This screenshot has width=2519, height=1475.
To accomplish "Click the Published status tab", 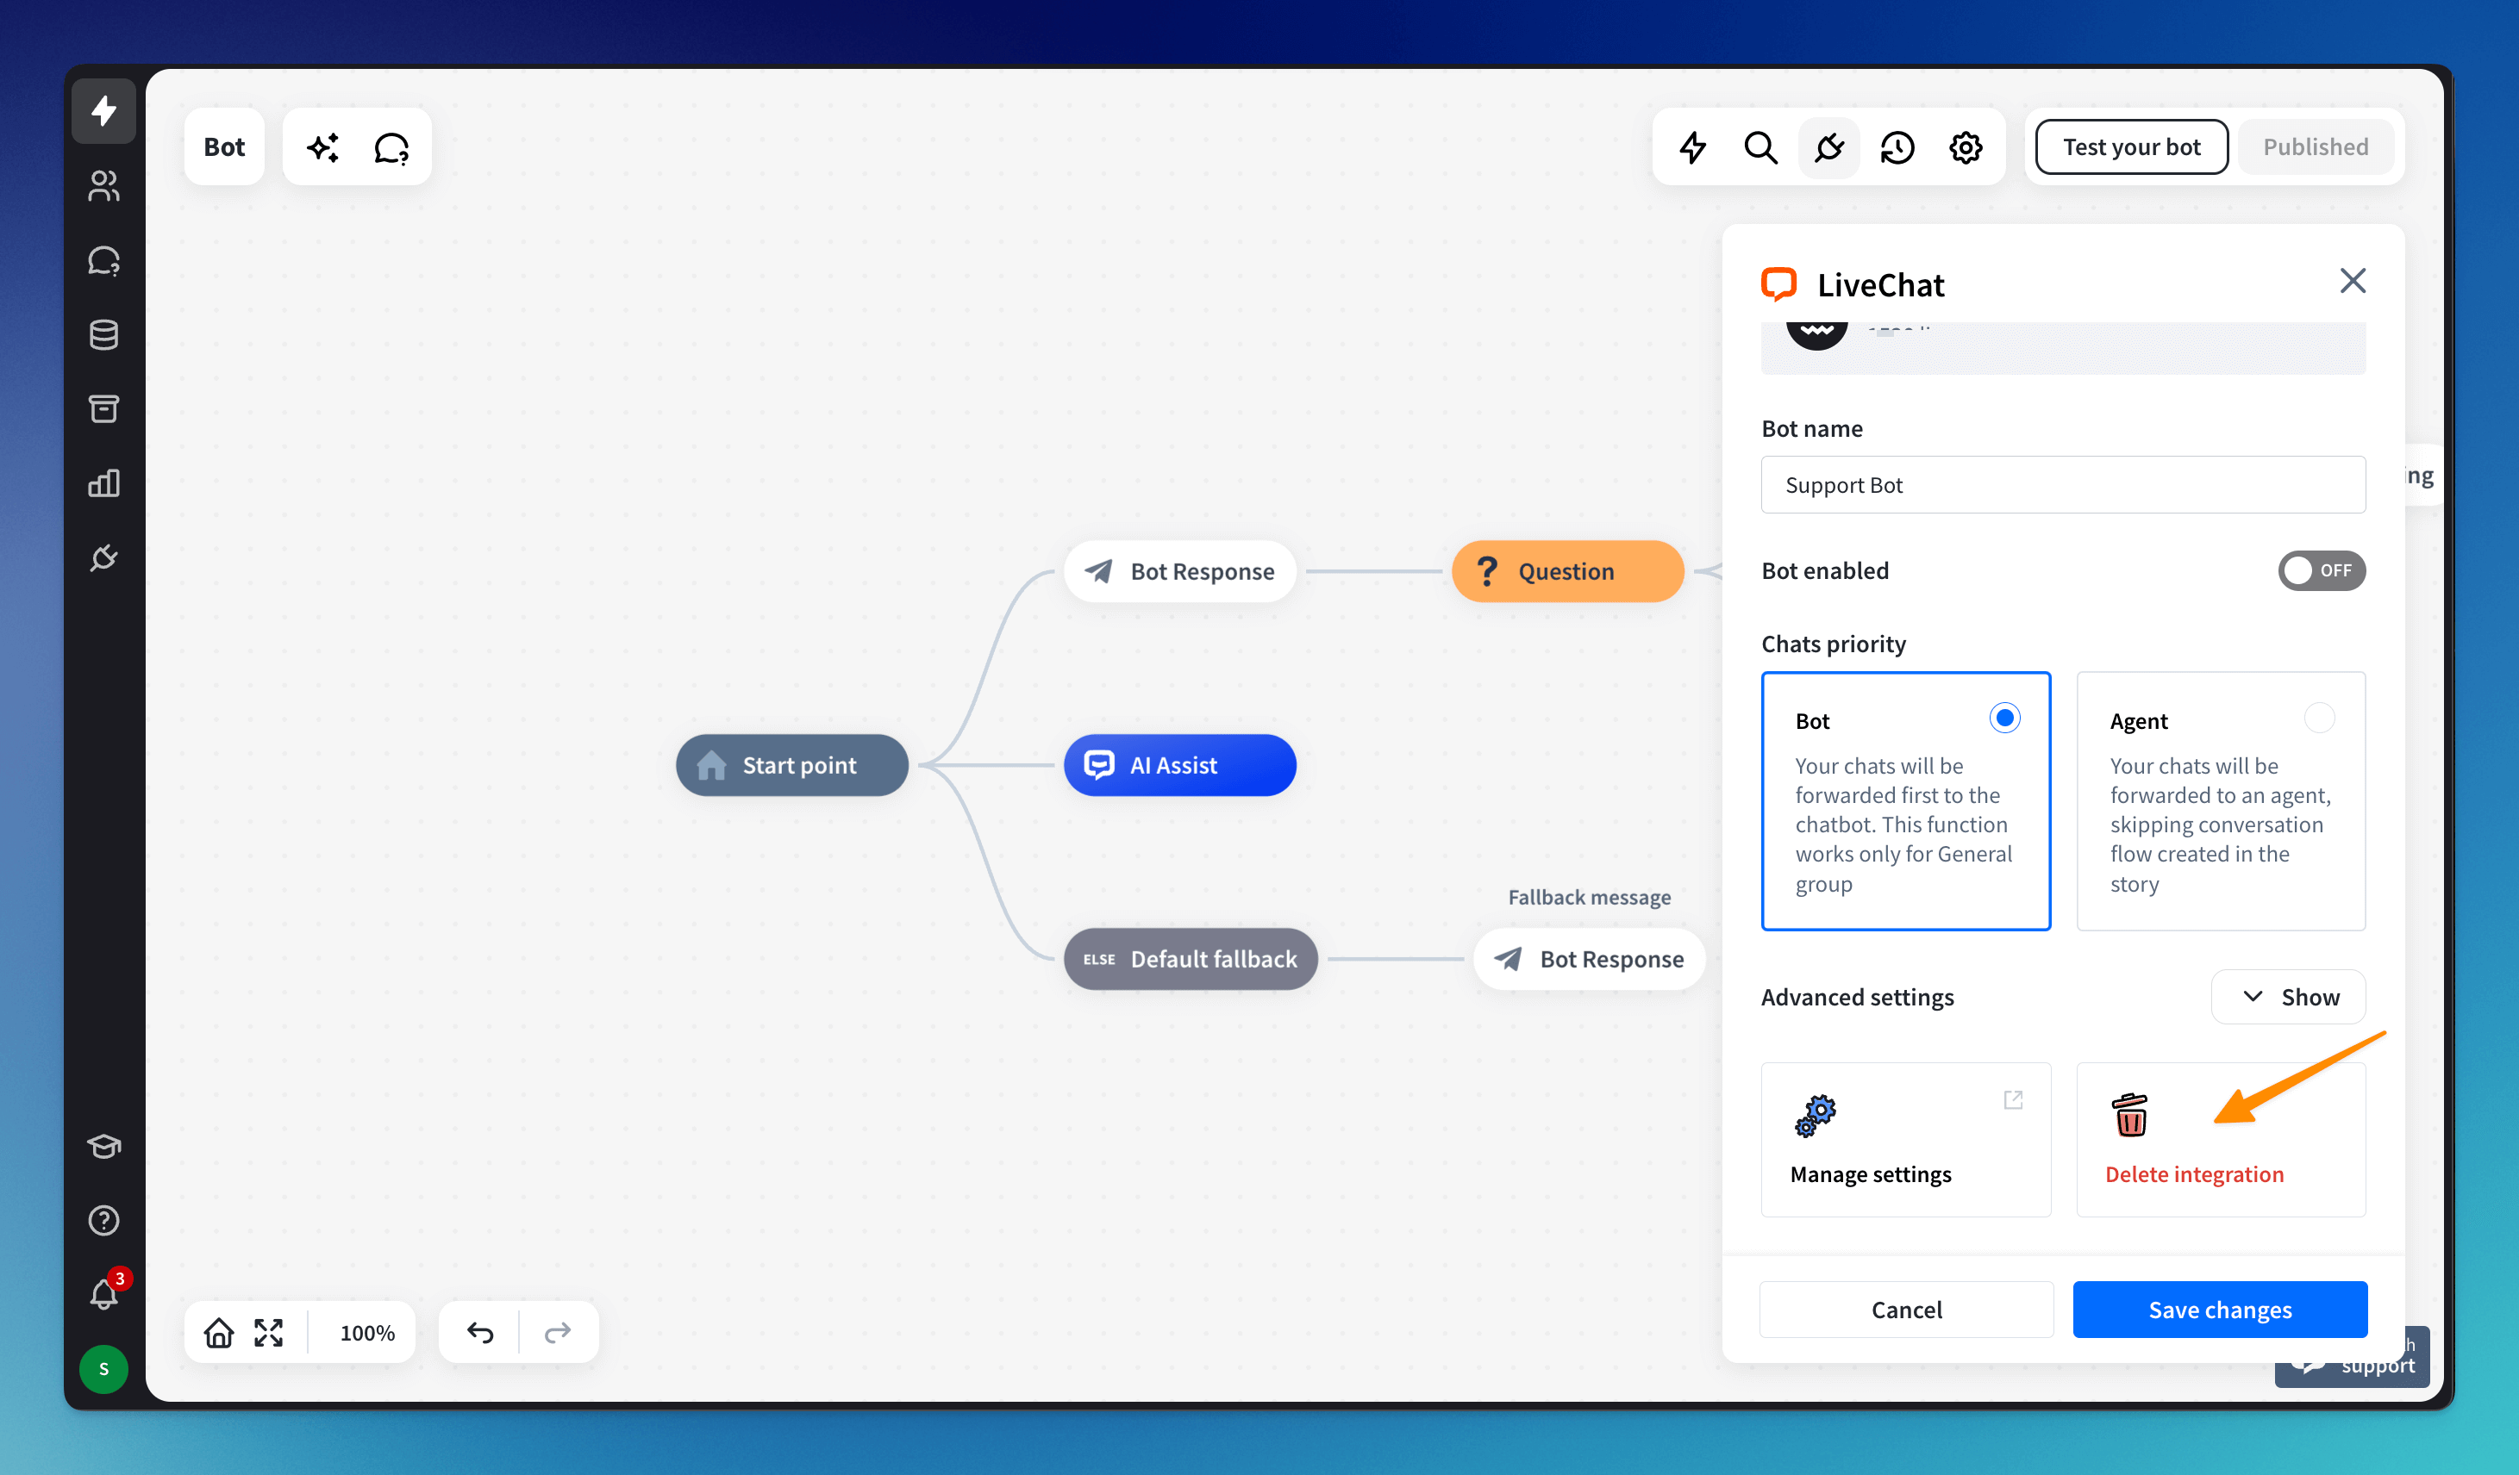I will [2314, 147].
